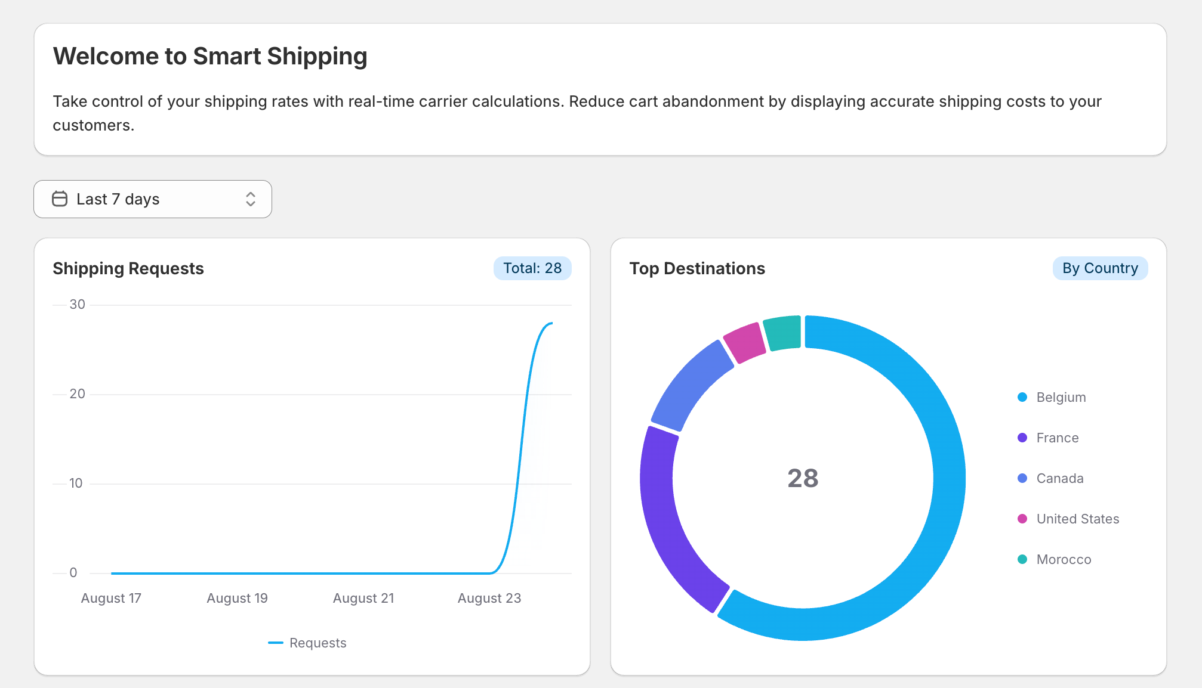Click the United States legend label
The height and width of the screenshot is (688, 1202).
tap(1077, 519)
